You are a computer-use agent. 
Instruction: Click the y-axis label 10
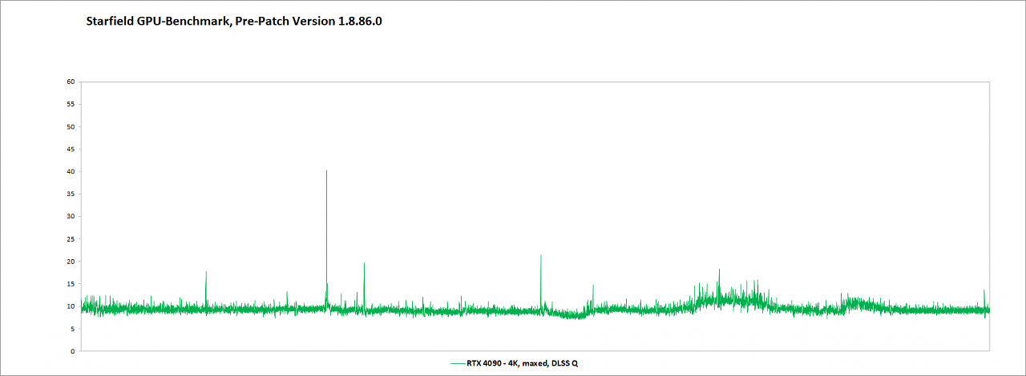pos(71,306)
